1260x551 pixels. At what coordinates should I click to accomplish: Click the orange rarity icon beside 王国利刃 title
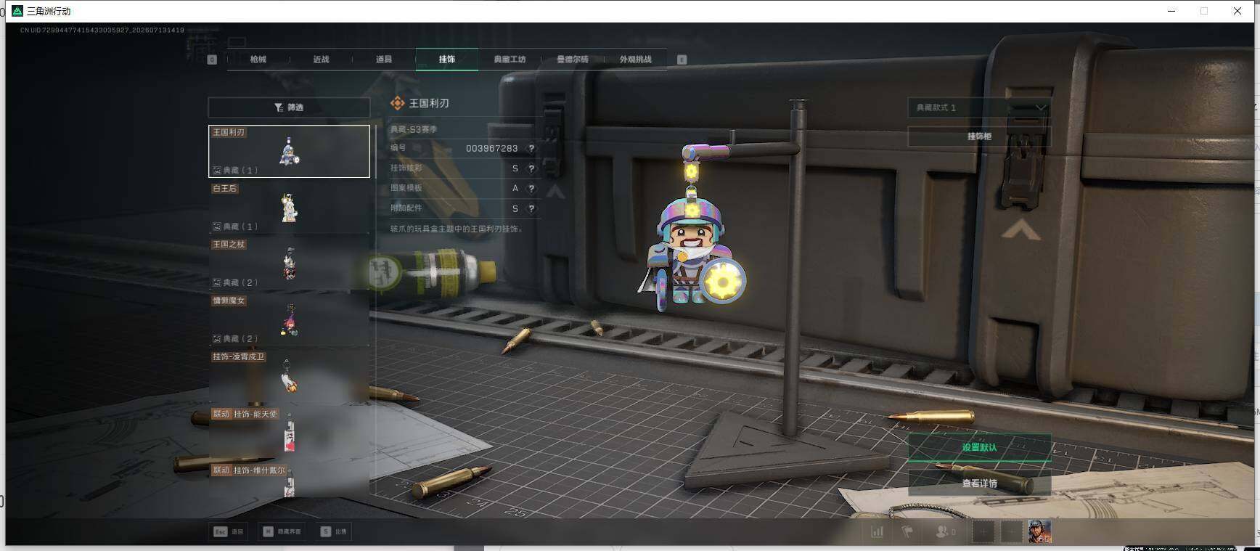(397, 103)
